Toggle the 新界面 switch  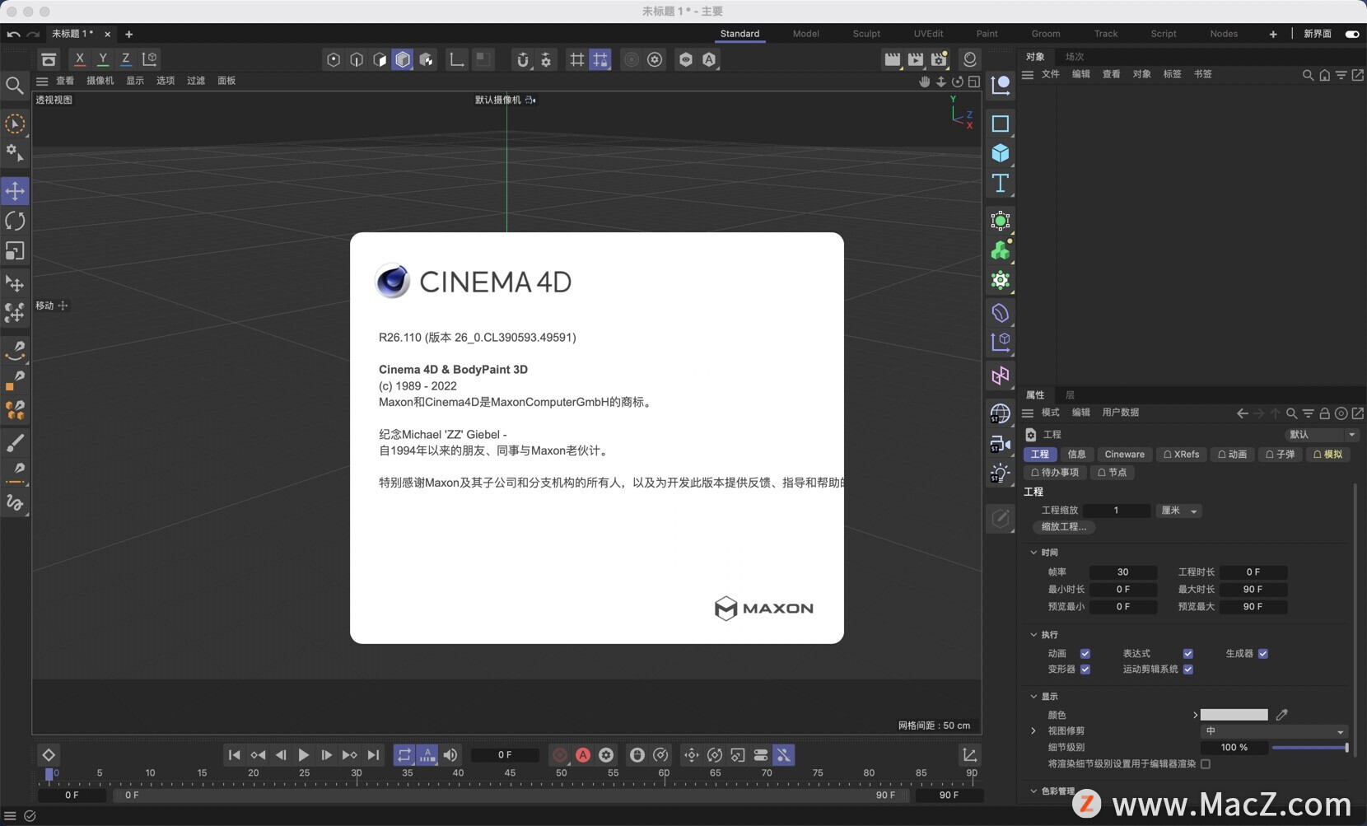pyautogui.click(x=1351, y=34)
